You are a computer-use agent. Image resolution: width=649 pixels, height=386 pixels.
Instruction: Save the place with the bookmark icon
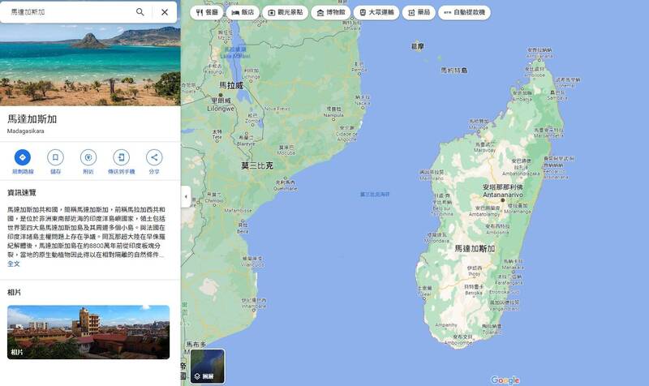55,157
